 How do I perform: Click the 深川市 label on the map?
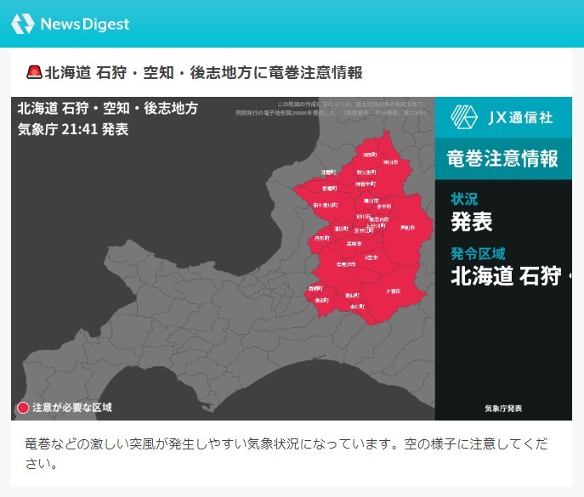click(391, 162)
